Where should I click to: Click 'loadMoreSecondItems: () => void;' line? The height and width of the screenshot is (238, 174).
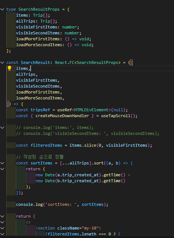[x=55, y=45]
